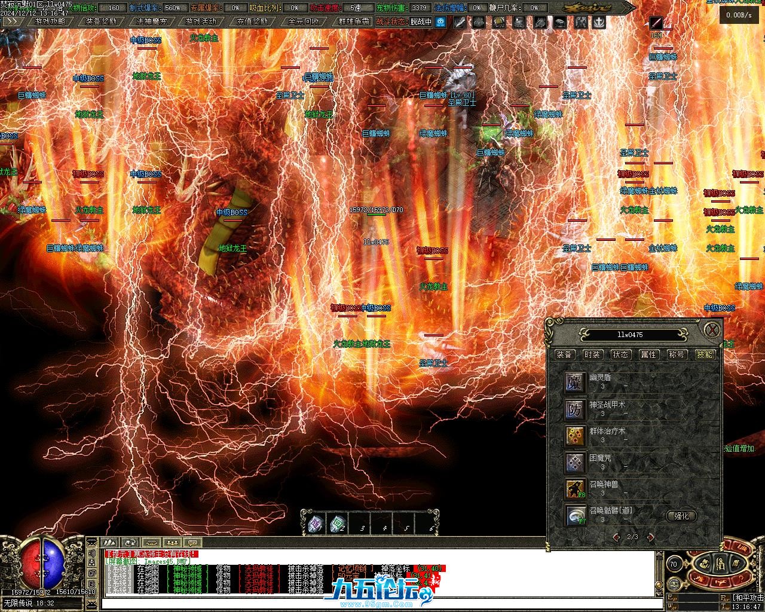Screen dimensions: 765x612
Task: Go to previous skill page arrow
Action: [616, 537]
